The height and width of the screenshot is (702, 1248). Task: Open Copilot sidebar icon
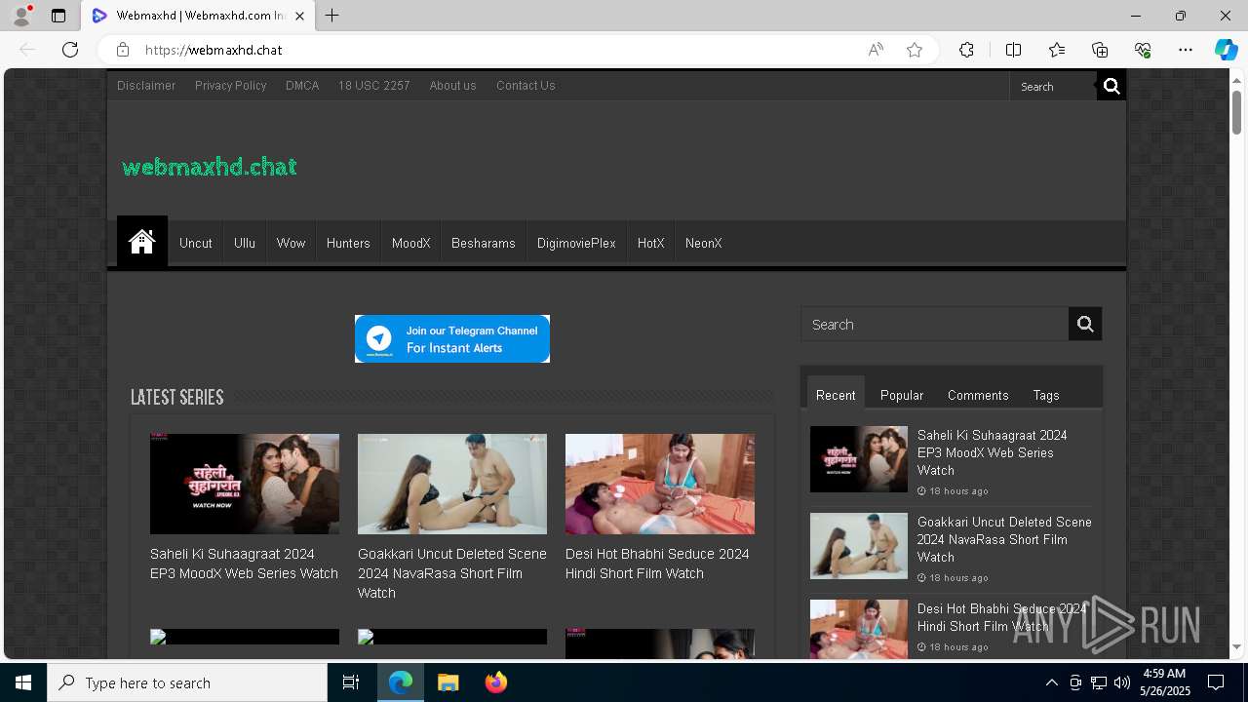pos(1226,50)
